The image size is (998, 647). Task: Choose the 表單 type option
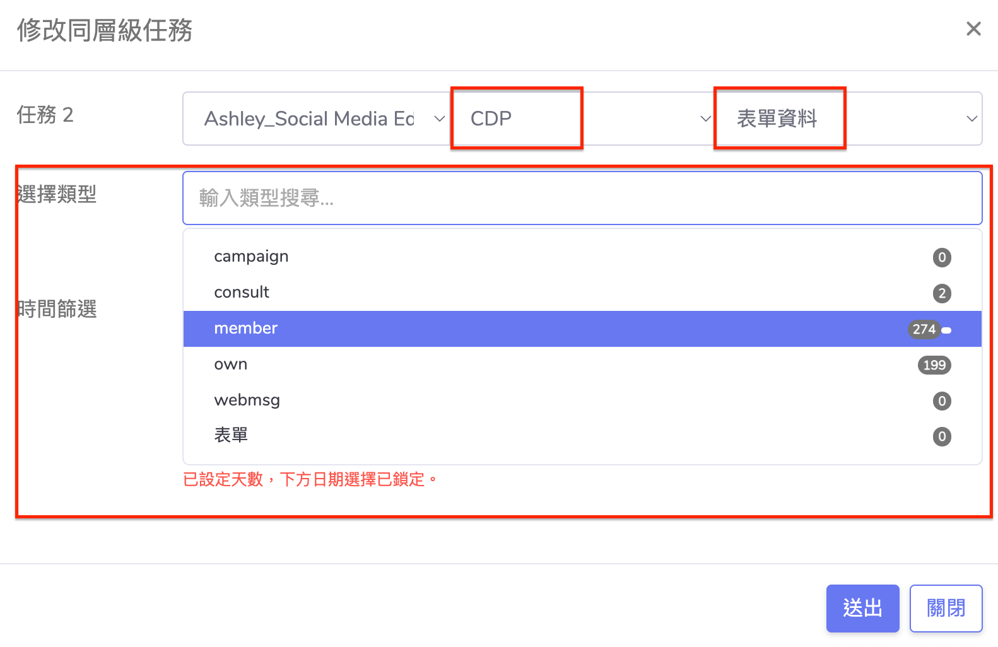click(231, 436)
